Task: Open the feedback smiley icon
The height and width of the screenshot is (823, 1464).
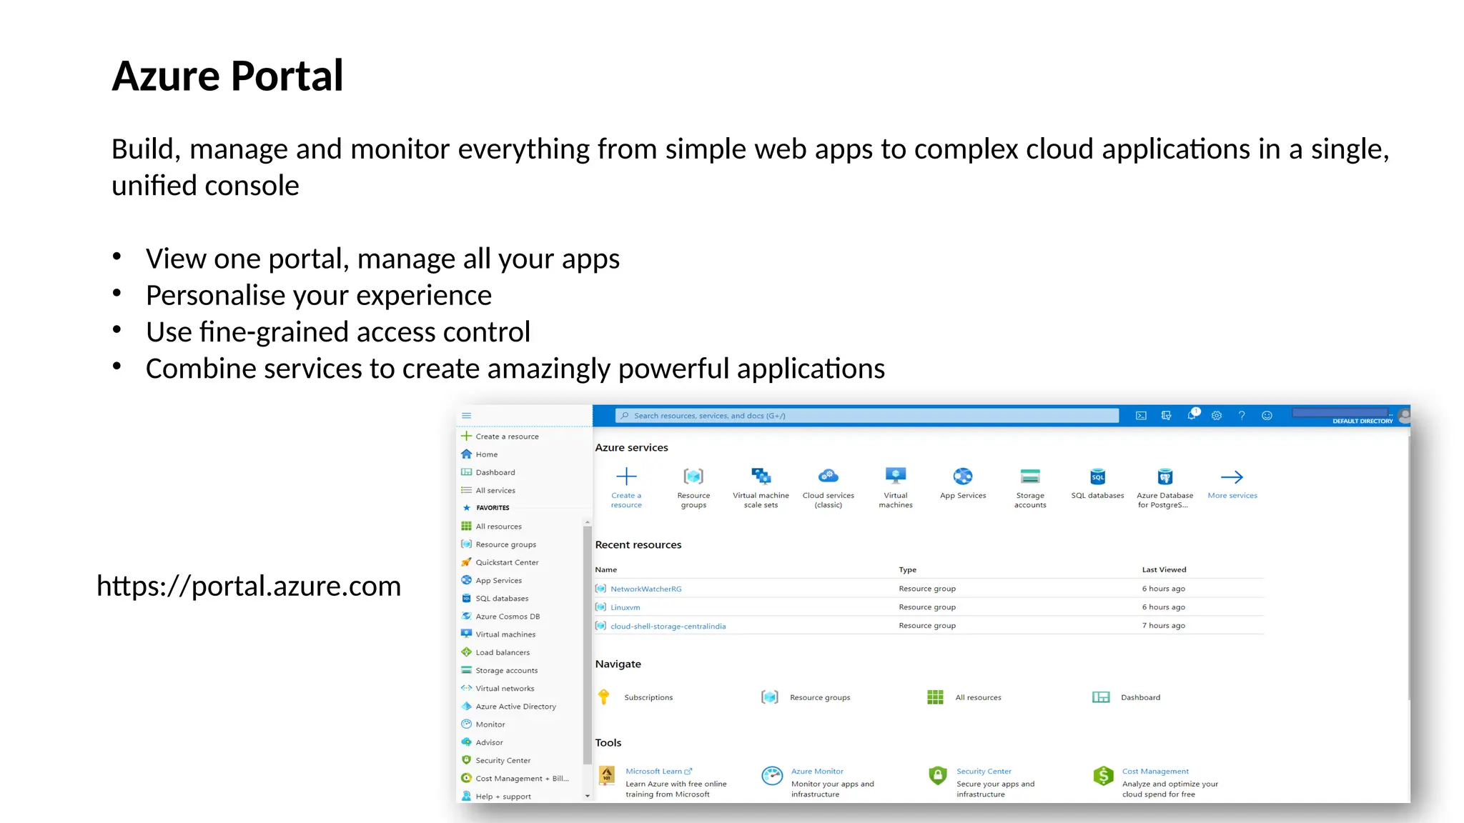Action: click(1267, 416)
